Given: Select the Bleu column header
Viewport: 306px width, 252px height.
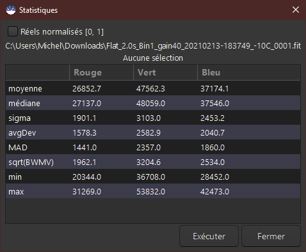Looking at the screenshot, I should pyautogui.click(x=249, y=72).
